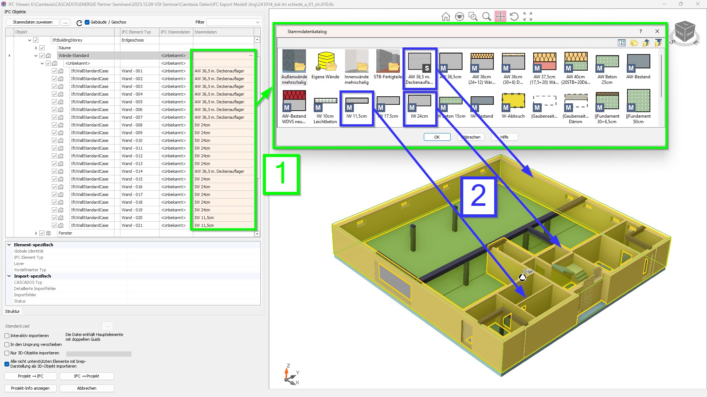Select the AW Beton 25cm wall type

[x=607, y=69]
